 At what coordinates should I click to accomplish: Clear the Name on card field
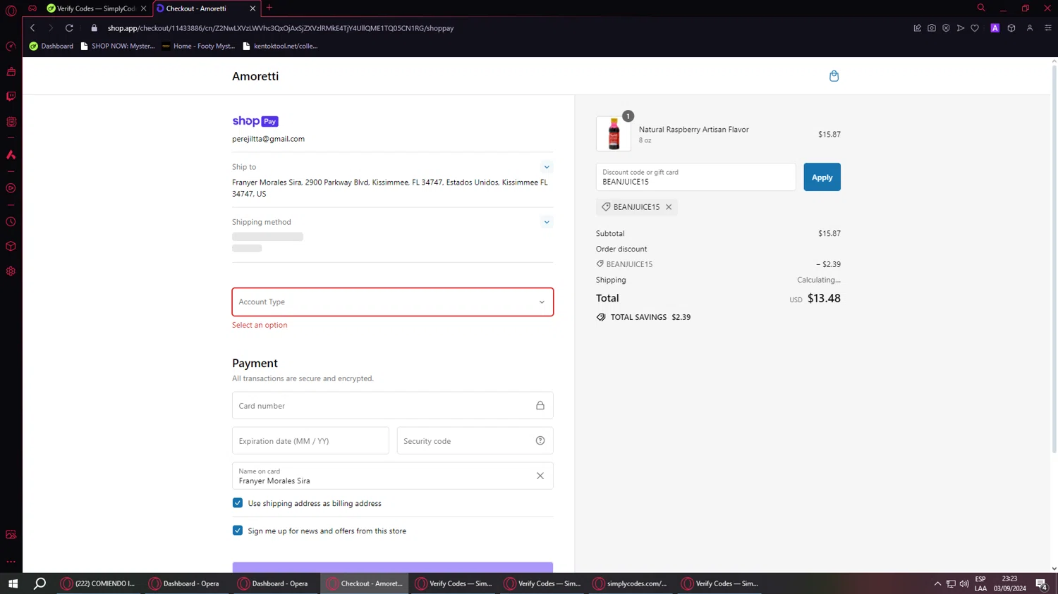pos(540,476)
